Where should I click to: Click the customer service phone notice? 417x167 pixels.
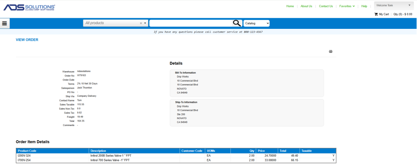tap(208, 32)
